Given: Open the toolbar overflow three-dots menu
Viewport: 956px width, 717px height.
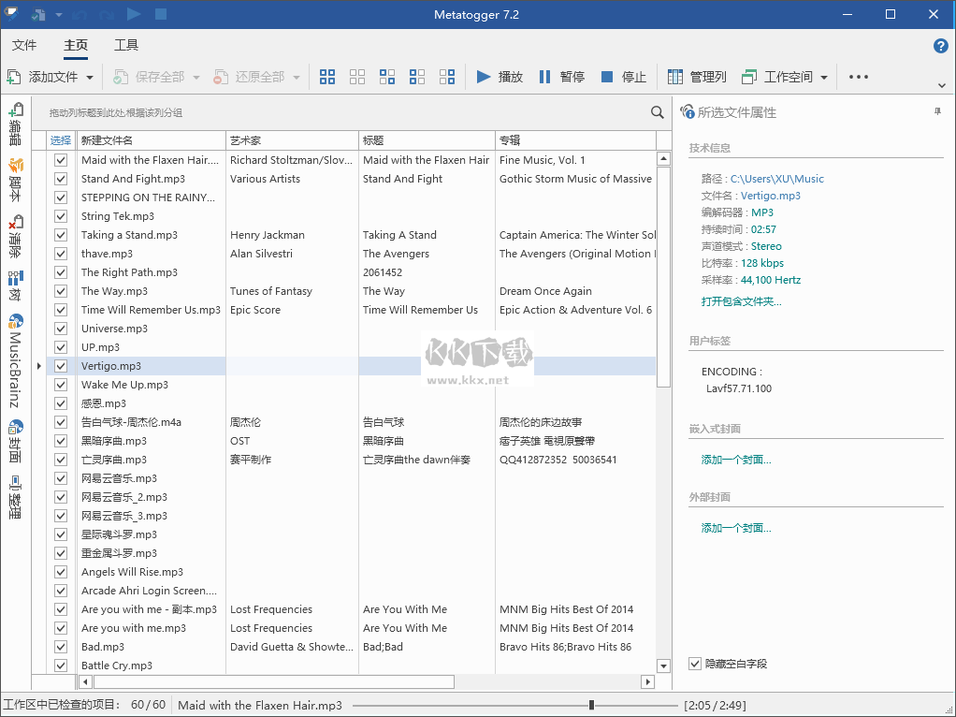Looking at the screenshot, I should pos(859,77).
